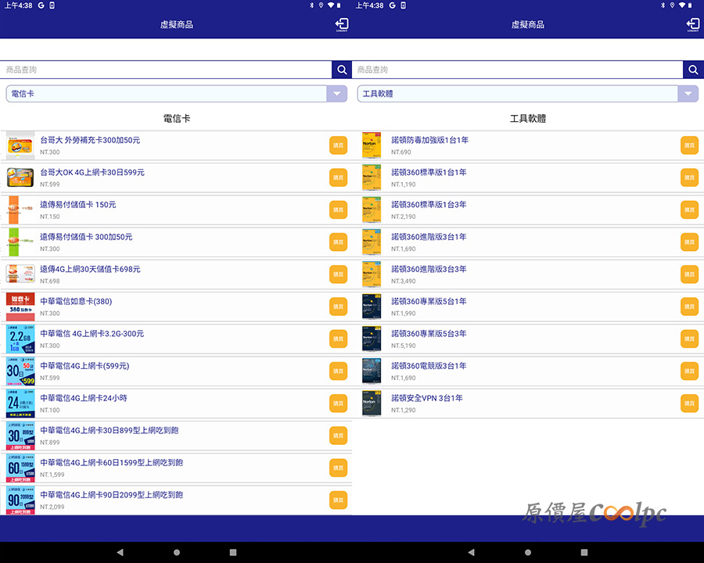This screenshot has width=704, height=563.
Task: Buy 台哥大 外勞補充卡300加50元
Action: pyautogui.click(x=338, y=145)
